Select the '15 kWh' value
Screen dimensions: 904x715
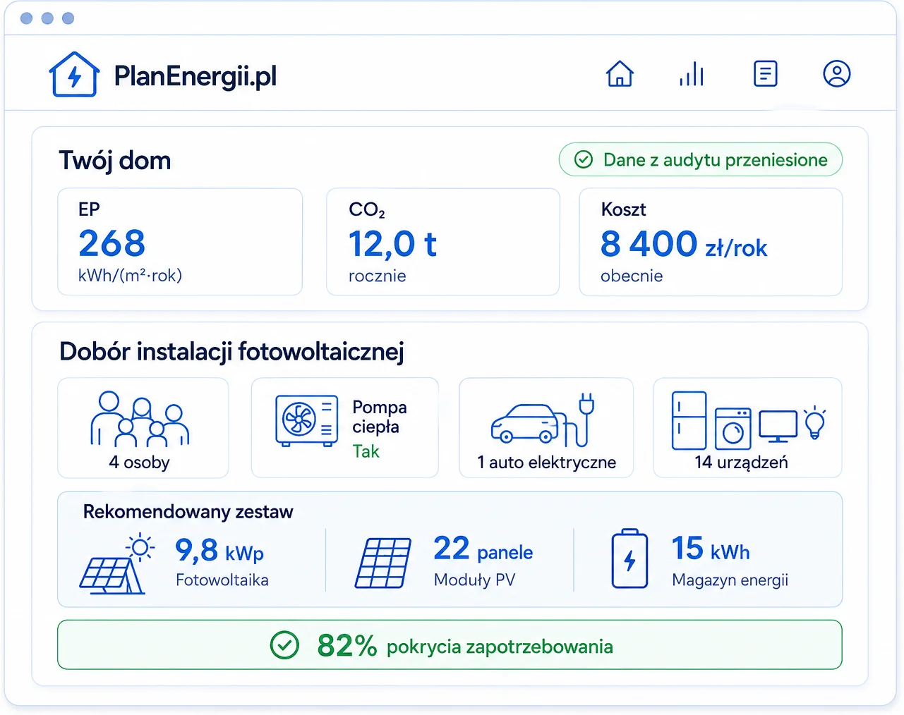pyautogui.click(x=711, y=549)
